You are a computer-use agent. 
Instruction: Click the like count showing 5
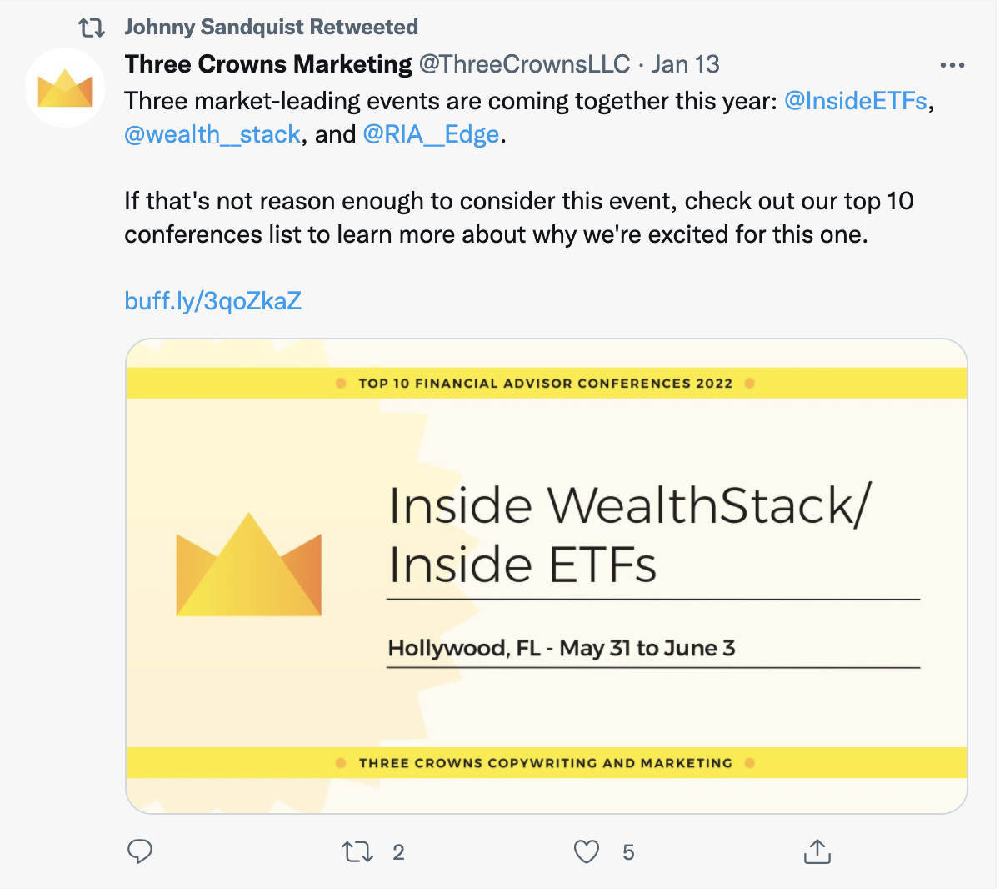click(x=628, y=852)
